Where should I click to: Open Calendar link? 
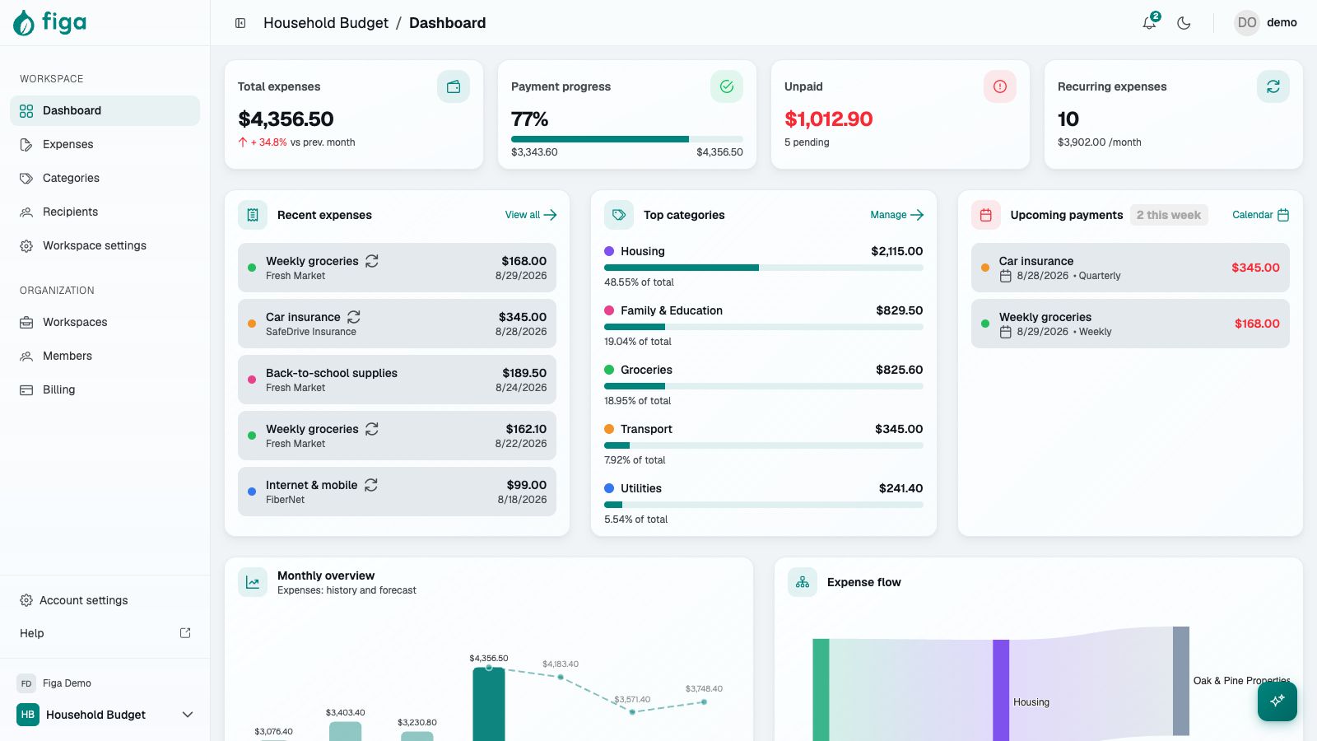[1261, 215]
